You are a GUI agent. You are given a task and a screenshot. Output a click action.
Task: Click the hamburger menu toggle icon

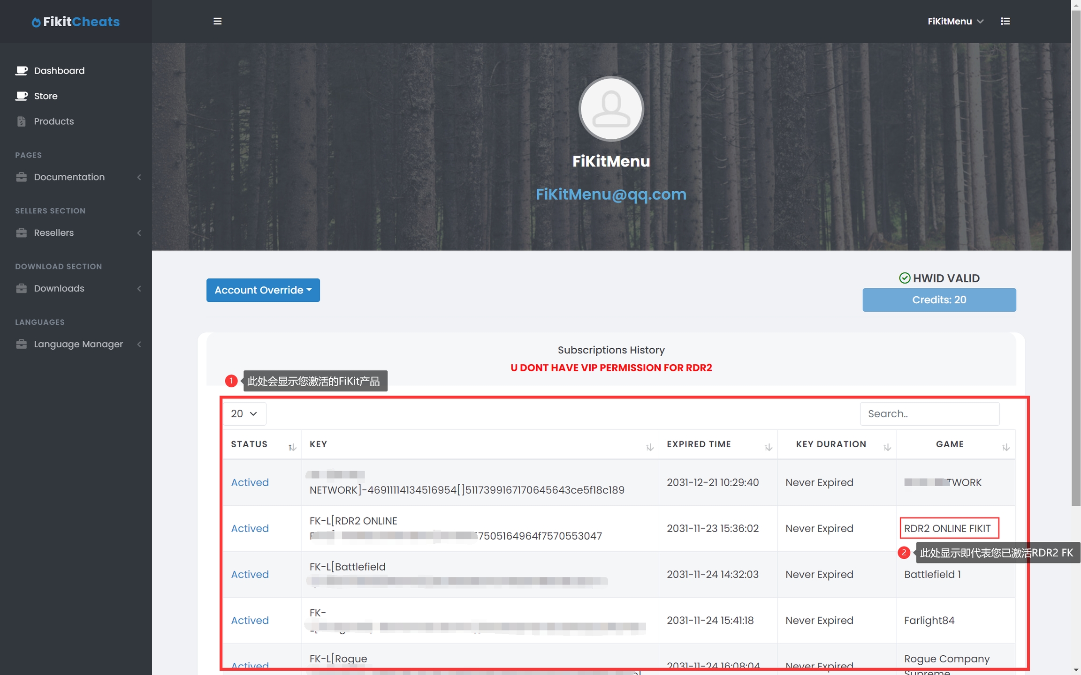pyautogui.click(x=217, y=21)
